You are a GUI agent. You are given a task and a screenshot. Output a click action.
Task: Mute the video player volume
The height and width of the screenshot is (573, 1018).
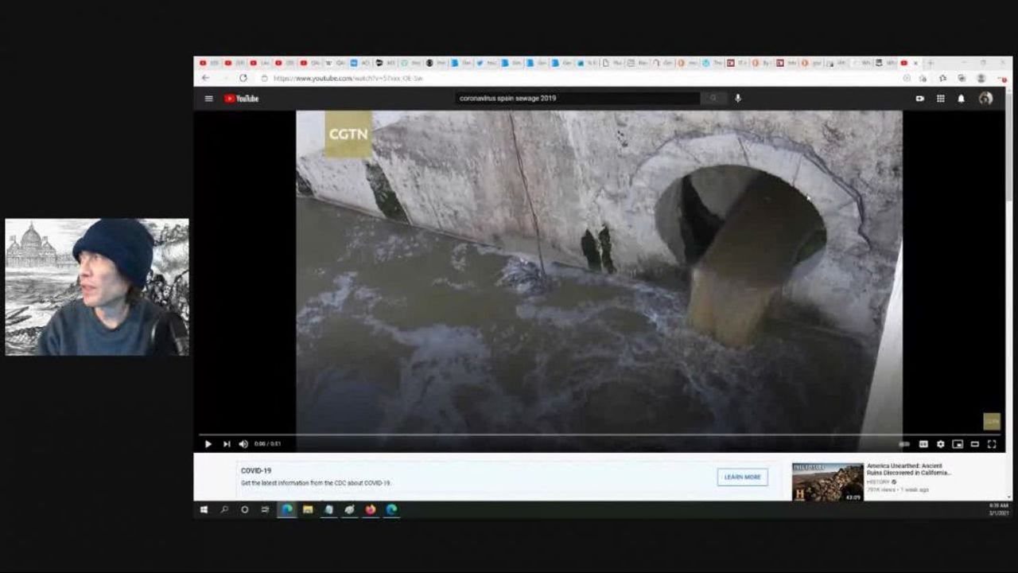tap(243, 444)
